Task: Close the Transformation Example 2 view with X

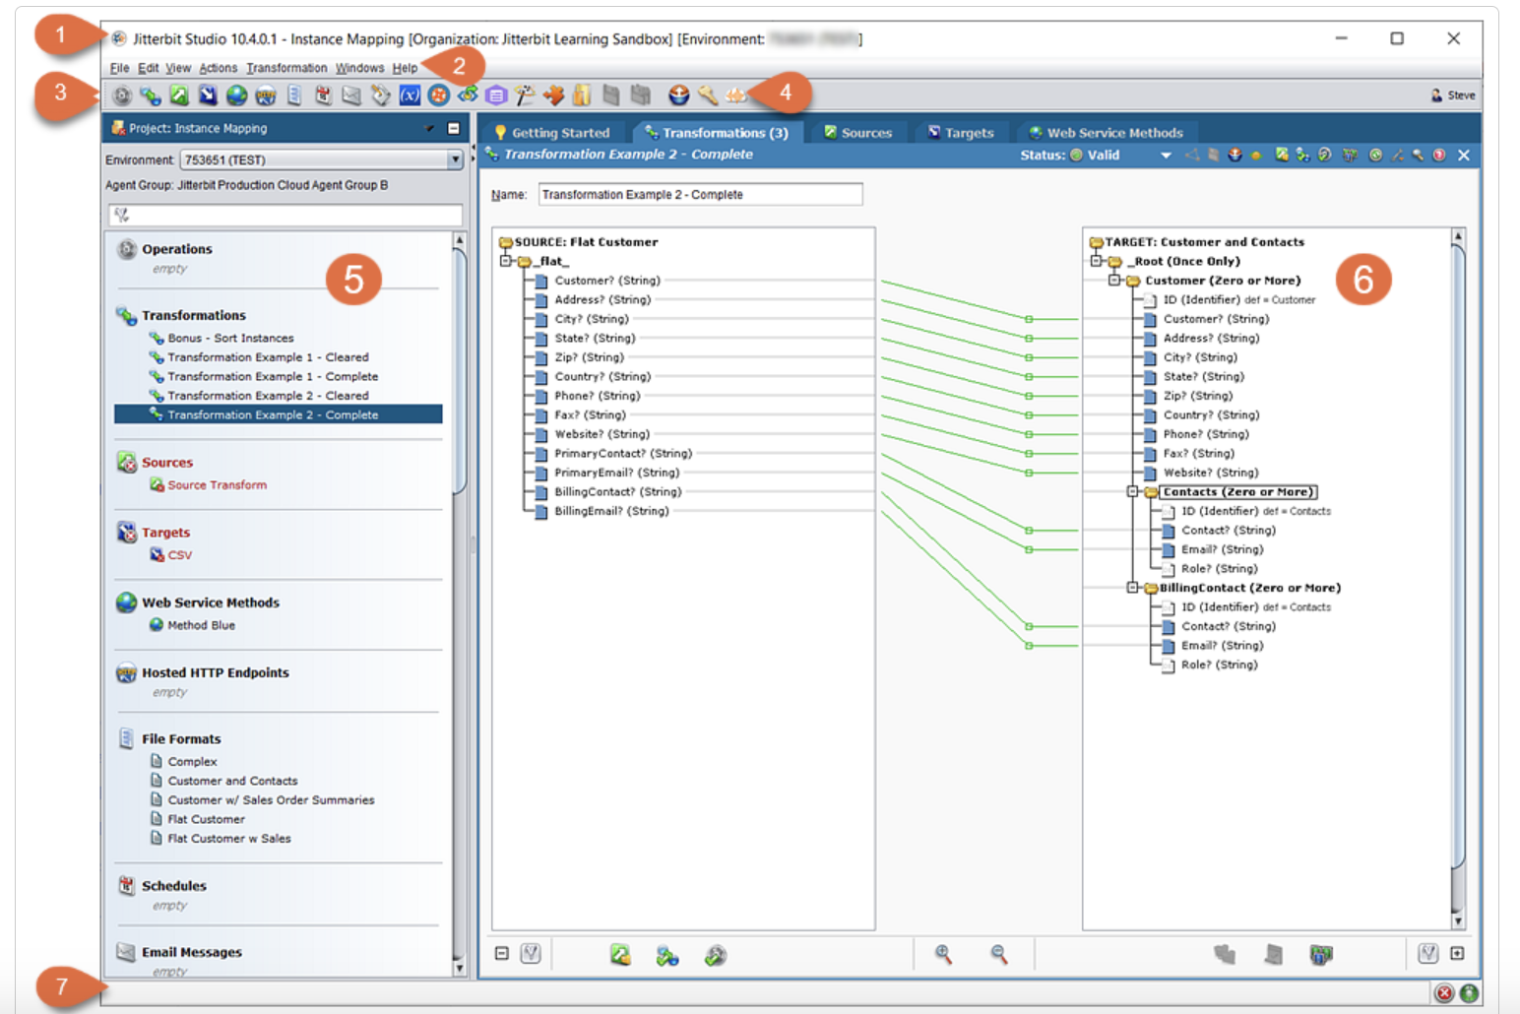Action: pos(1464,156)
